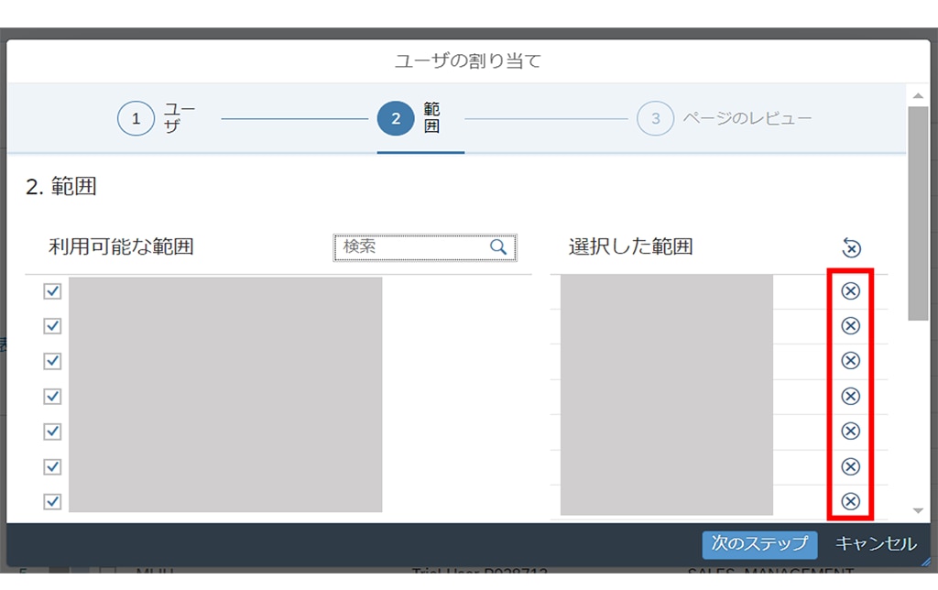Remove the seventh selected scope item
The image size is (938, 590).
[x=851, y=501]
